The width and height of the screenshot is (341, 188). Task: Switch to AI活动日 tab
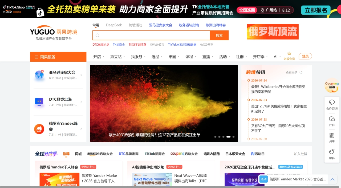pyautogui.click(x=258, y=154)
